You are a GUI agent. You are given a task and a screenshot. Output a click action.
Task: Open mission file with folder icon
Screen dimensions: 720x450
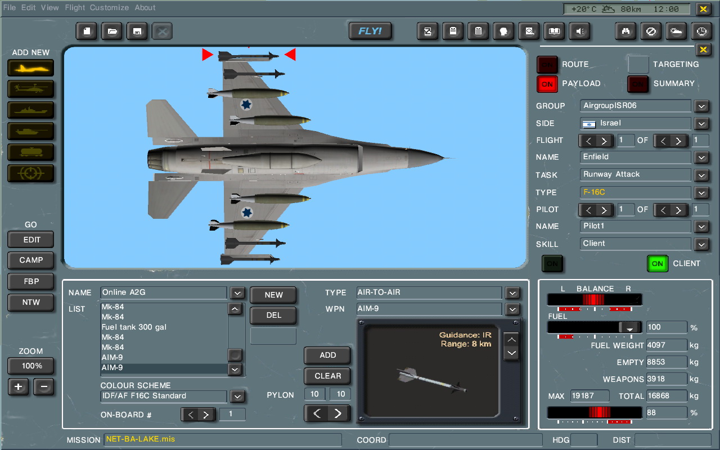click(x=112, y=31)
